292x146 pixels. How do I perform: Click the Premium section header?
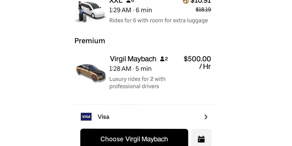click(x=90, y=41)
